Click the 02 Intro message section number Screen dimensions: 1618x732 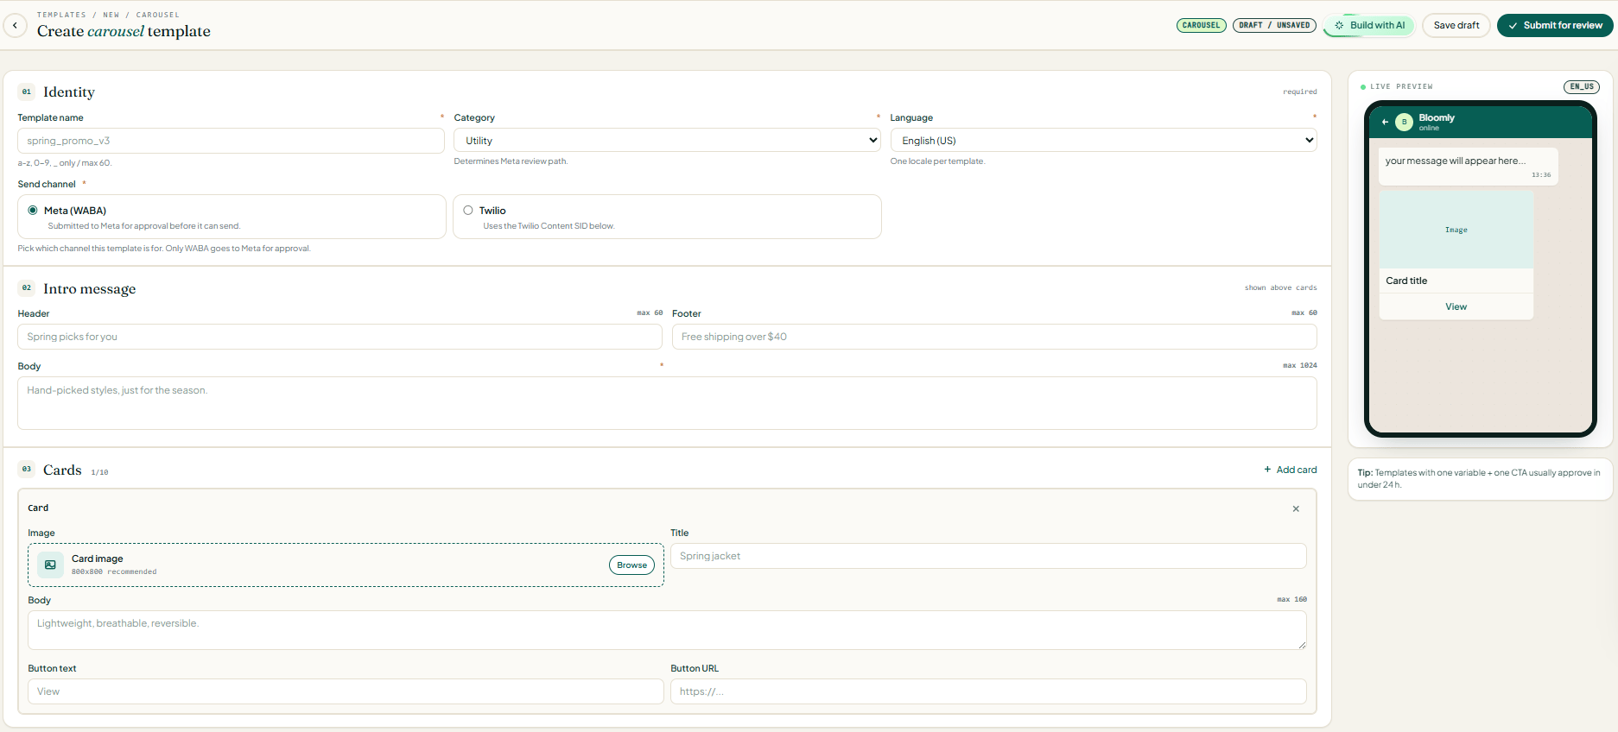[27, 287]
